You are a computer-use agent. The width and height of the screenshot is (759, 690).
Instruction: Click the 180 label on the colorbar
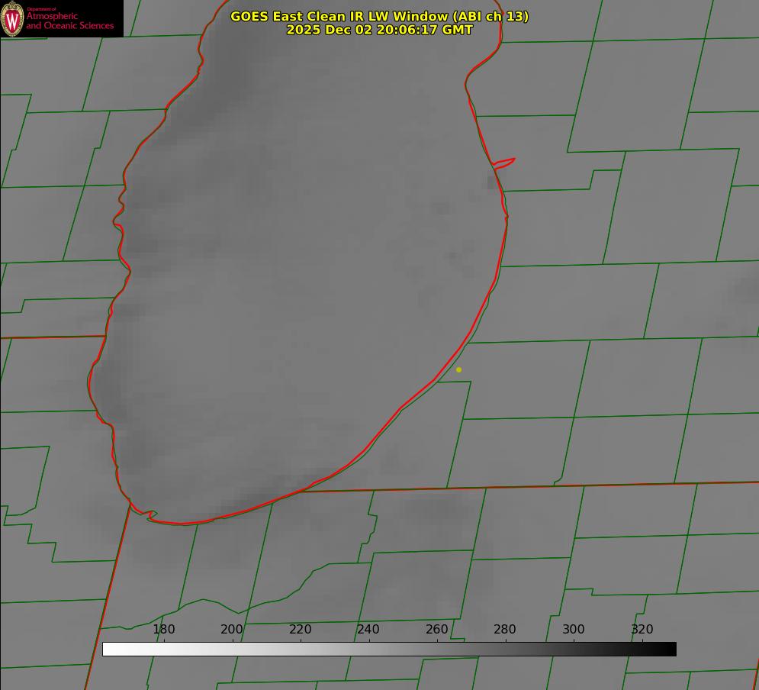[x=163, y=629]
